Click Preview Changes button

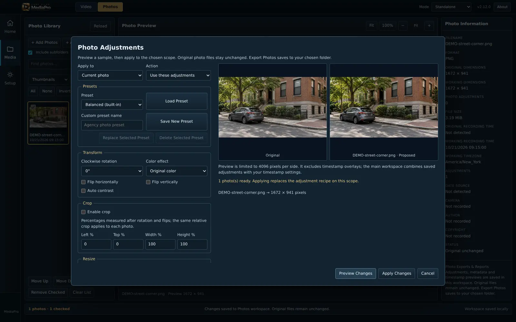pyautogui.click(x=356, y=273)
